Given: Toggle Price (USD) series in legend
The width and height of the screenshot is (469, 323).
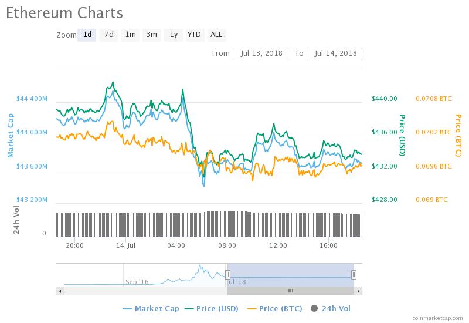Looking at the screenshot, I should point(212,309).
